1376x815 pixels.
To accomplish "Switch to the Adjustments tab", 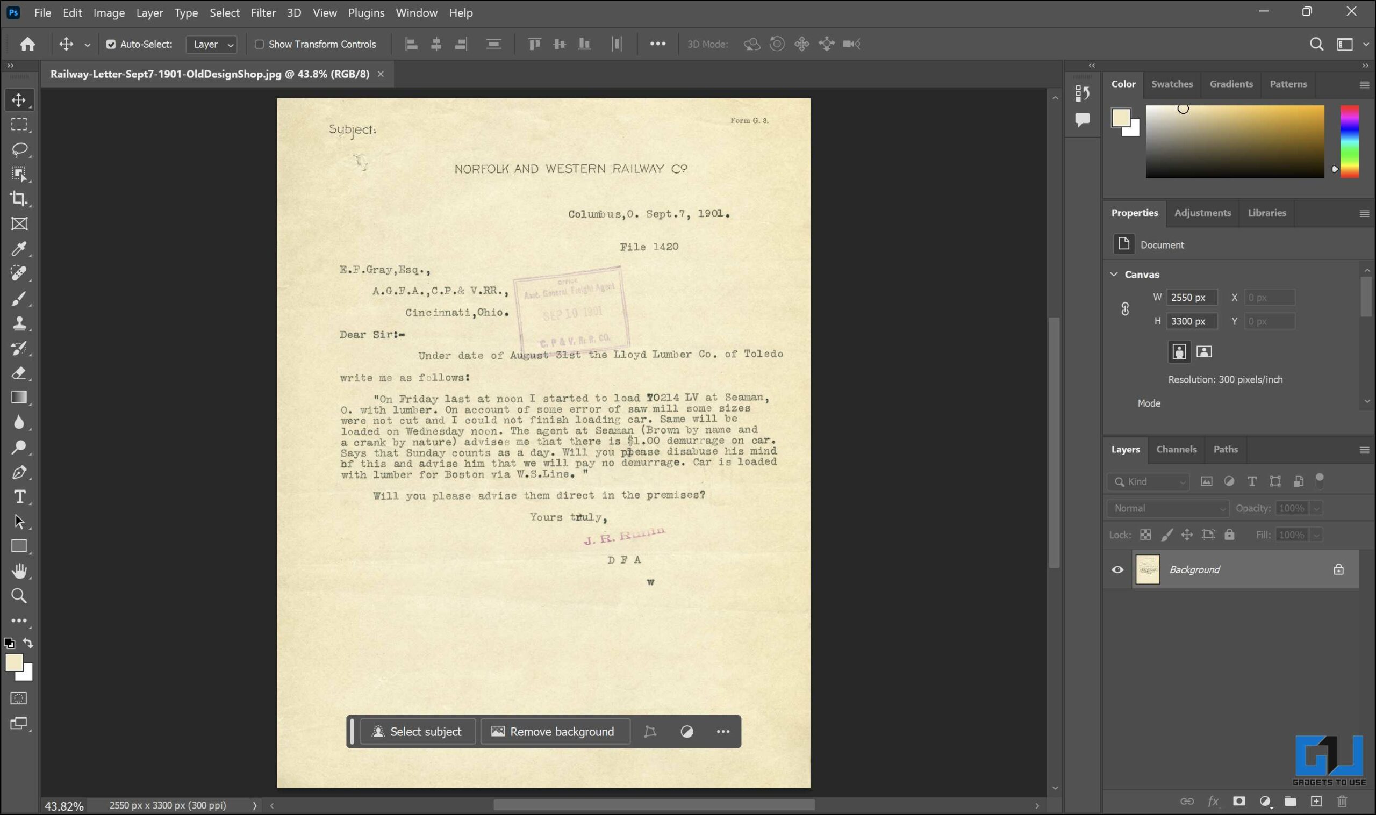I will [x=1202, y=213].
